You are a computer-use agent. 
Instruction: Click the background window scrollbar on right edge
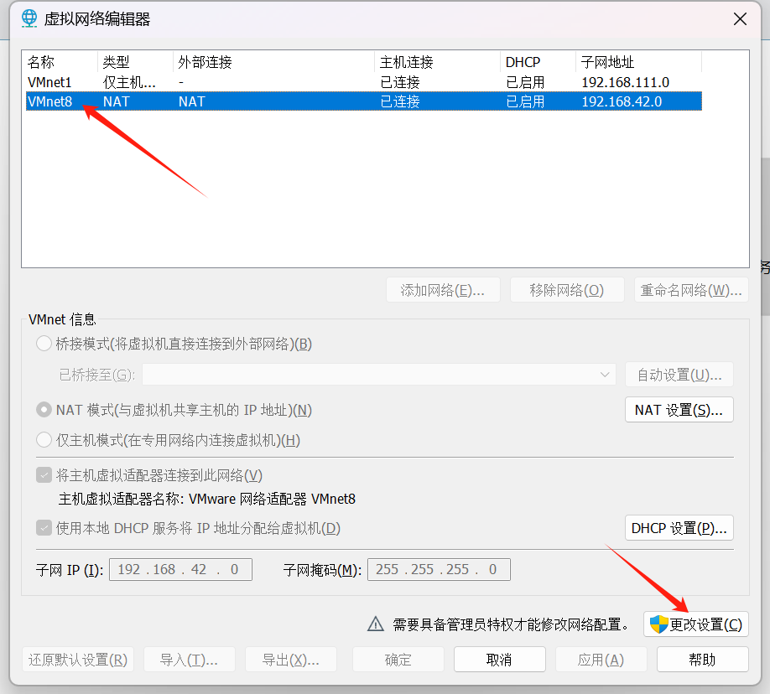766,237
